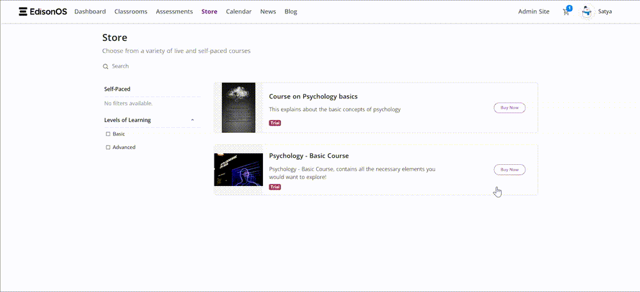Open the Blog menu item

[291, 12]
